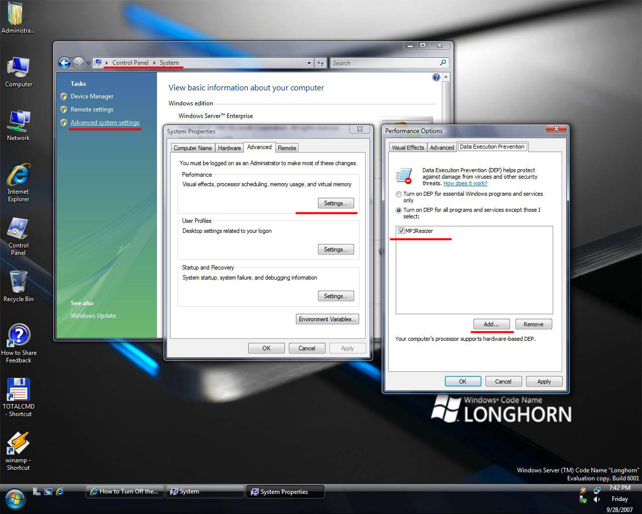Click the Add... button for DEP exceptions
The image size is (642, 514).
click(491, 324)
